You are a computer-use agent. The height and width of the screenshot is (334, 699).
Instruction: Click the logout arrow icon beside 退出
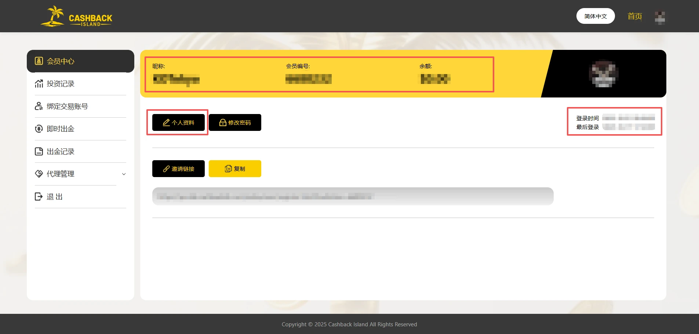point(39,197)
